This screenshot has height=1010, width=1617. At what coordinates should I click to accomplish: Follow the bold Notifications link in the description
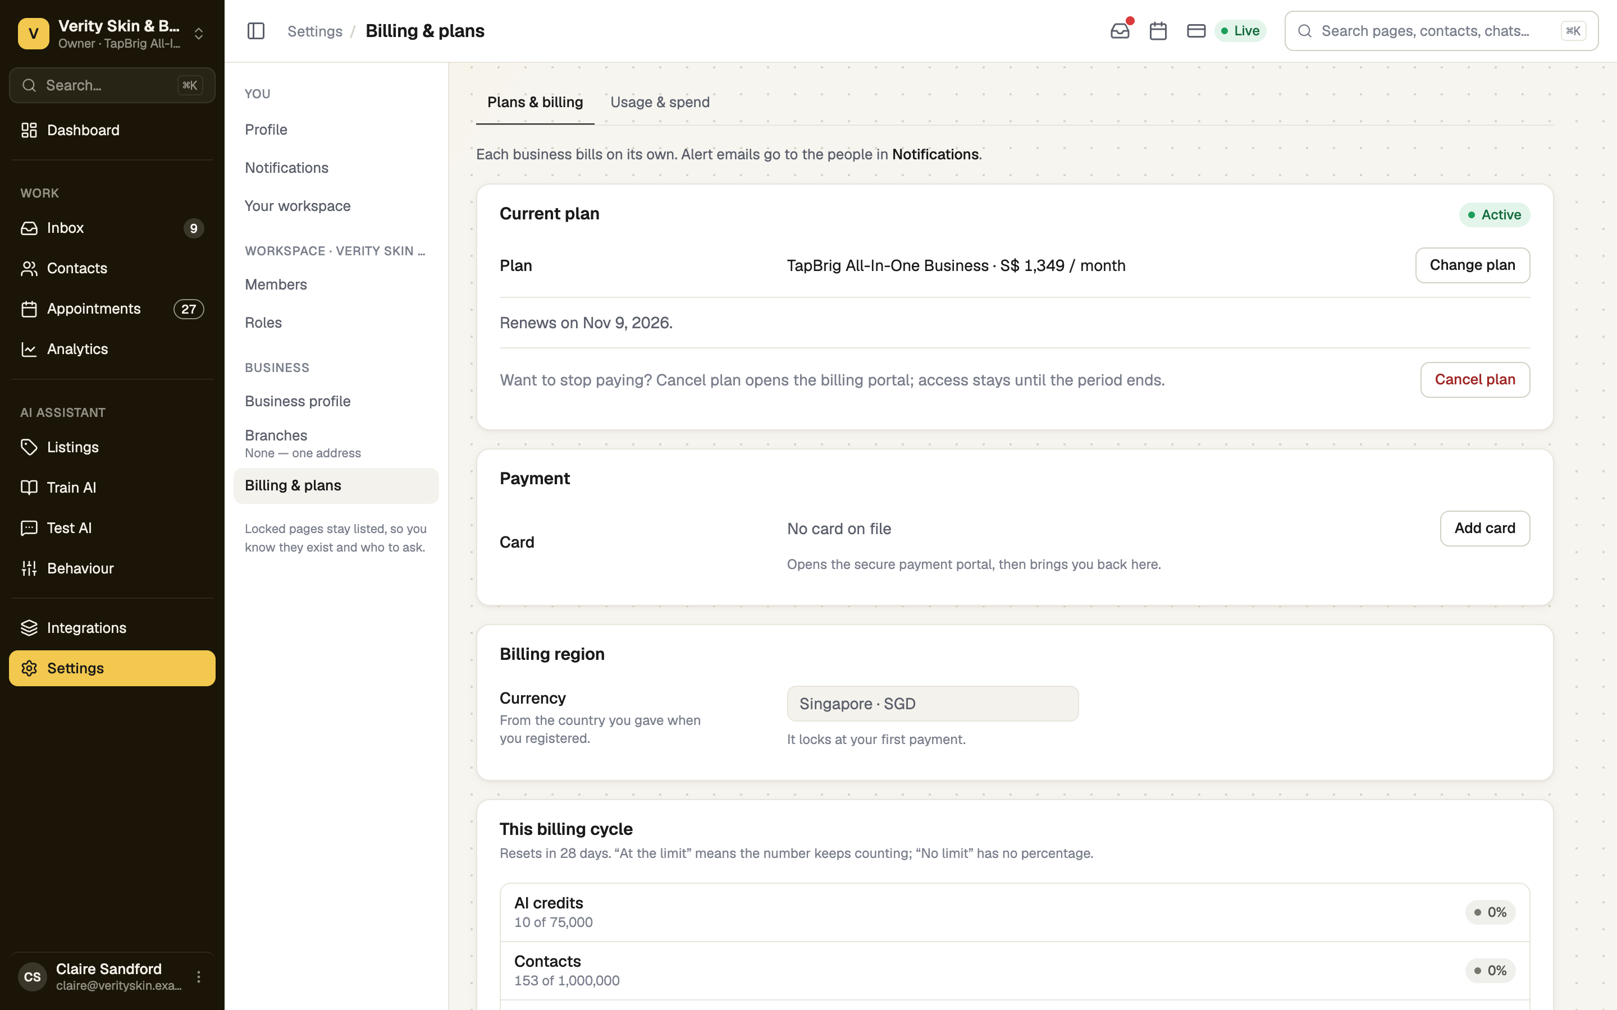(x=935, y=154)
